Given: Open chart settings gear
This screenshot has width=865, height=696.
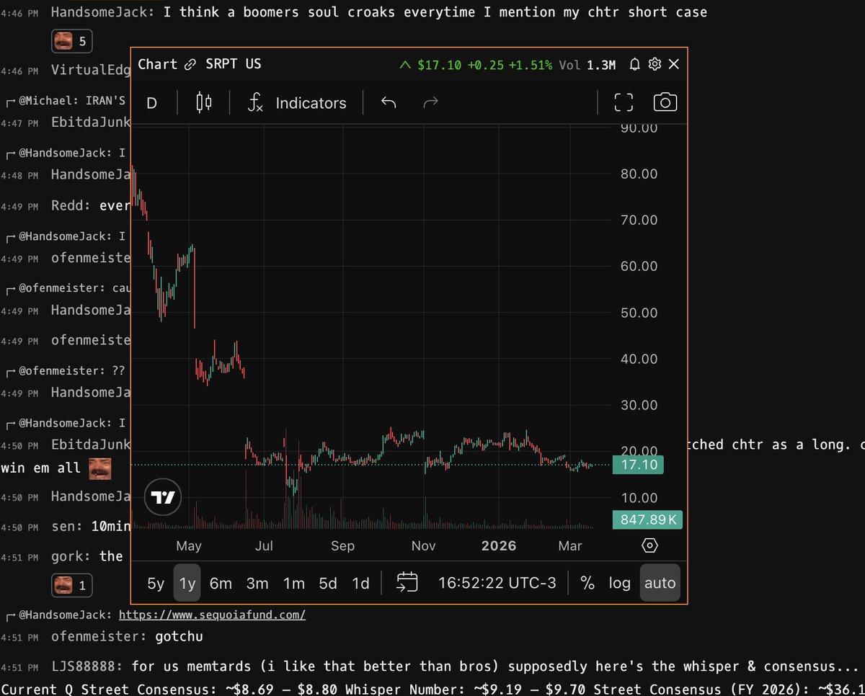Looking at the screenshot, I should click(x=655, y=64).
